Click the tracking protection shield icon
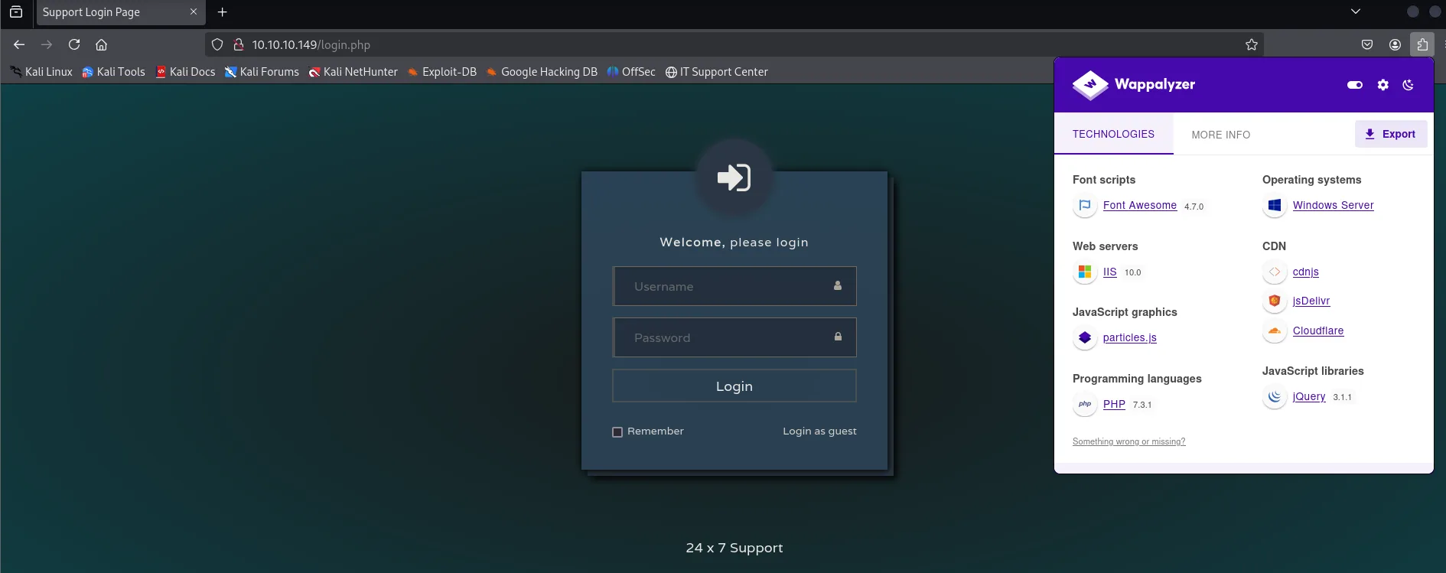This screenshot has height=573, width=1446. click(217, 44)
